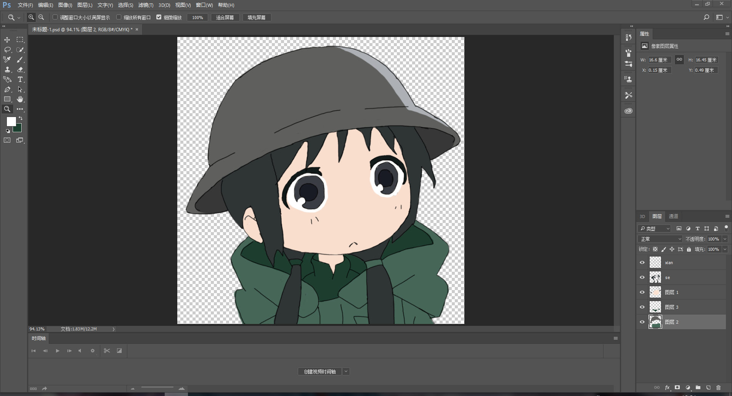The image size is (732, 396).
Task: Open the Edit Toolbar ellipsis menu
Action: tap(20, 109)
